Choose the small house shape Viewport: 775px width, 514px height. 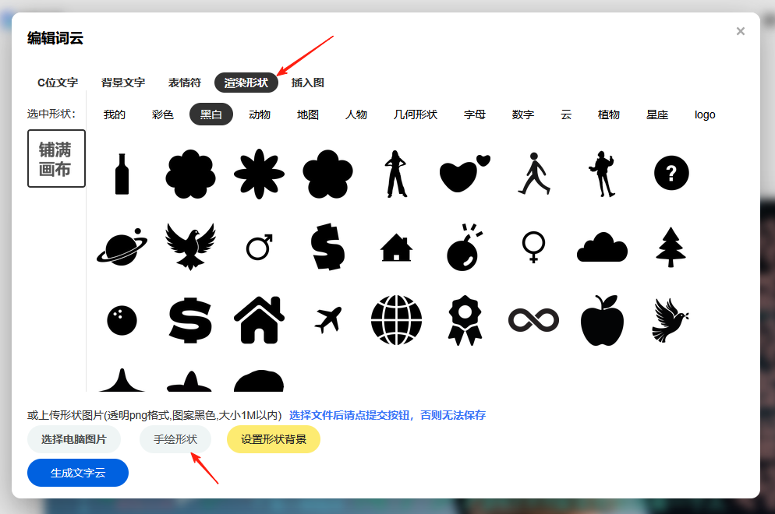point(396,247)
